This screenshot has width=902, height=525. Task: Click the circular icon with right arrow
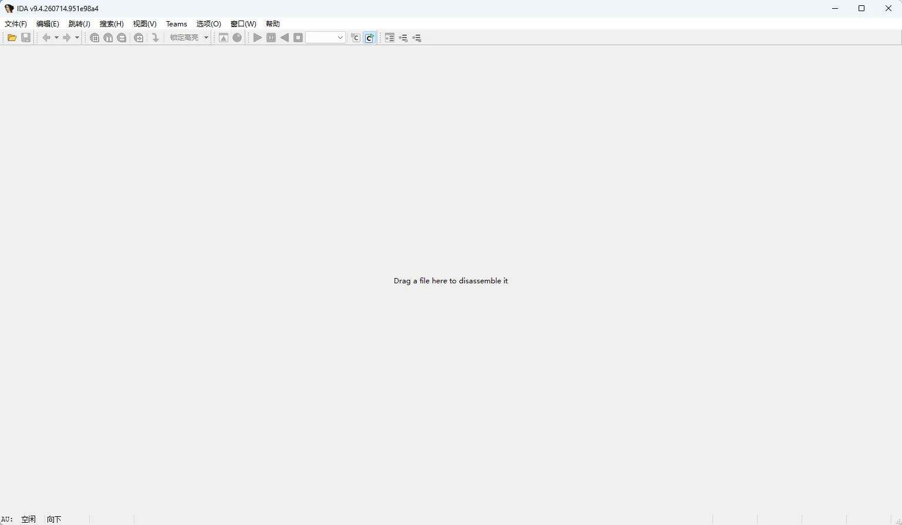pos(138,38)
